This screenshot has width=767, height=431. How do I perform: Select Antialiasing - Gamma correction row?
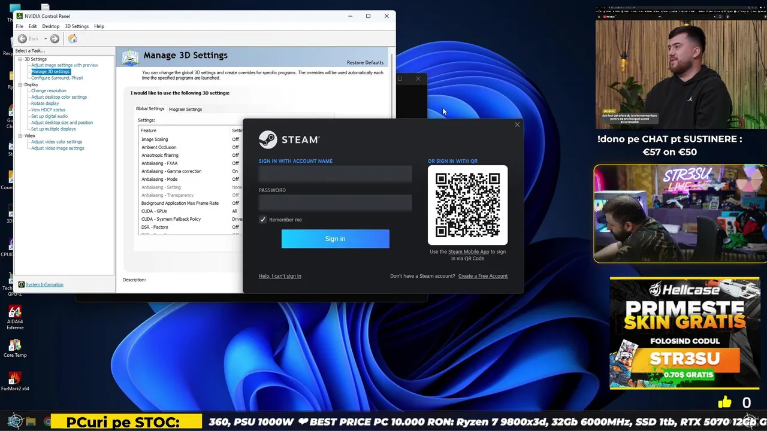click(191, 171)
